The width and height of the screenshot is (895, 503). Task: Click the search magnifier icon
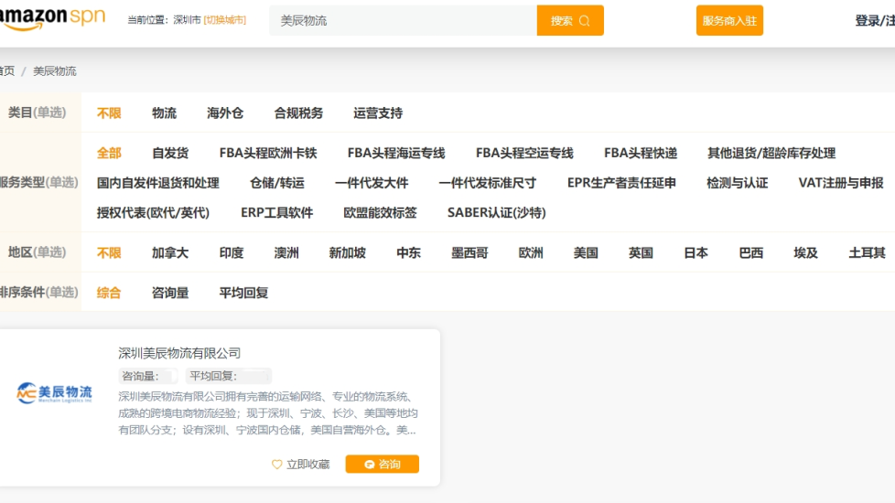(x=584, y=21)
